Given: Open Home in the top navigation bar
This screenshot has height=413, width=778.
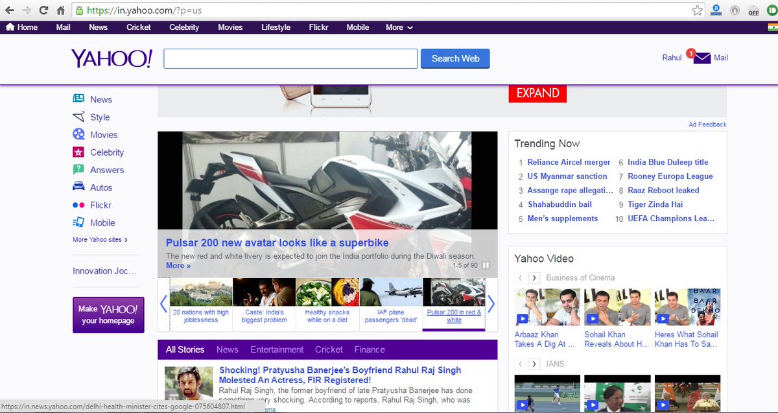Looking at the screenshot, I should click(x=22, y=27).
